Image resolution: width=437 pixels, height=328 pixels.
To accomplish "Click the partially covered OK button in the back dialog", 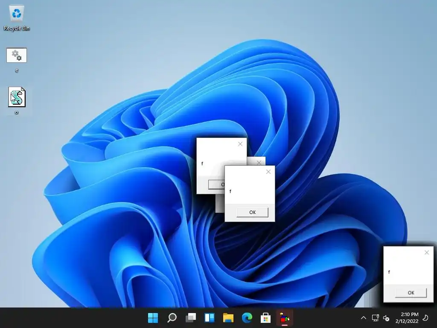I will (216, 184).
